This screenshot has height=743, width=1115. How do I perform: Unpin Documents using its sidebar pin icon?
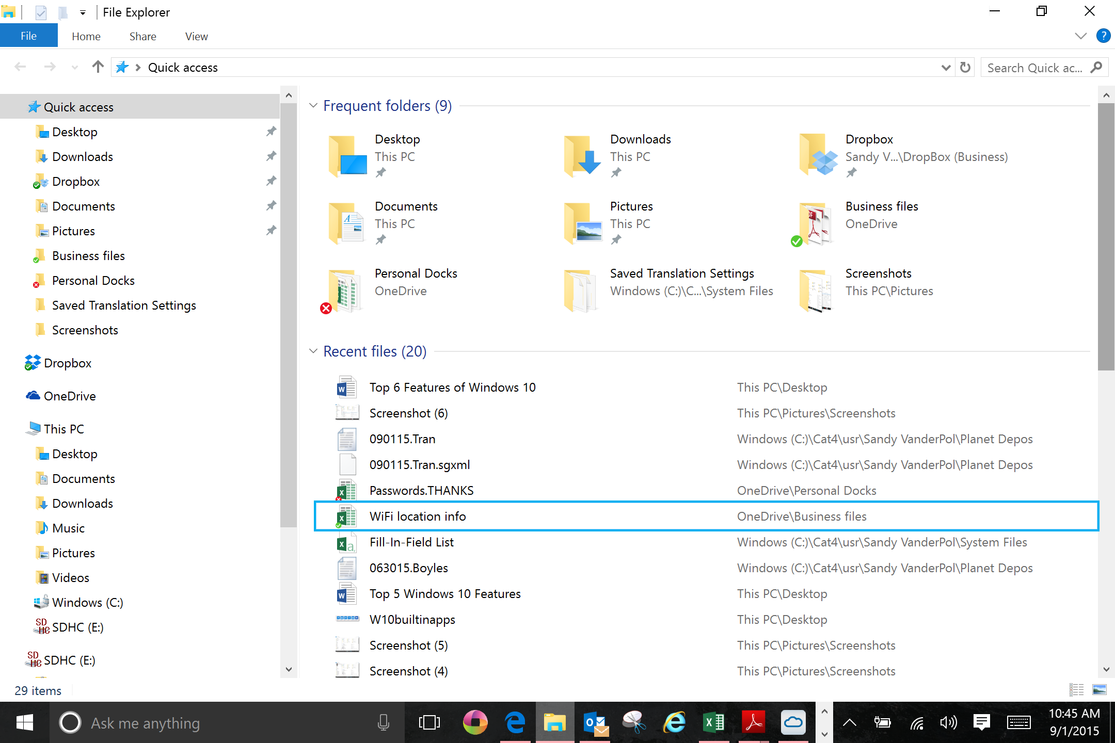[x=270, y=206]
